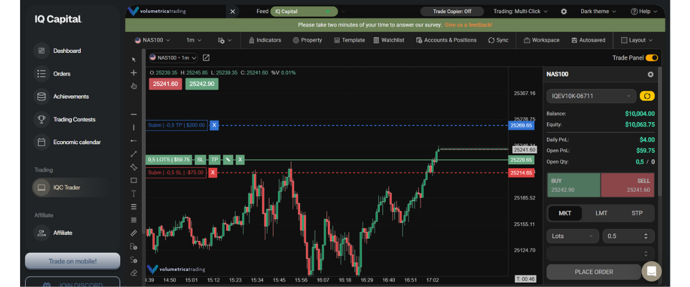Select the rectangle drawing tool
The width and height of the screenshot is (690, 287).
click(133, 180)
